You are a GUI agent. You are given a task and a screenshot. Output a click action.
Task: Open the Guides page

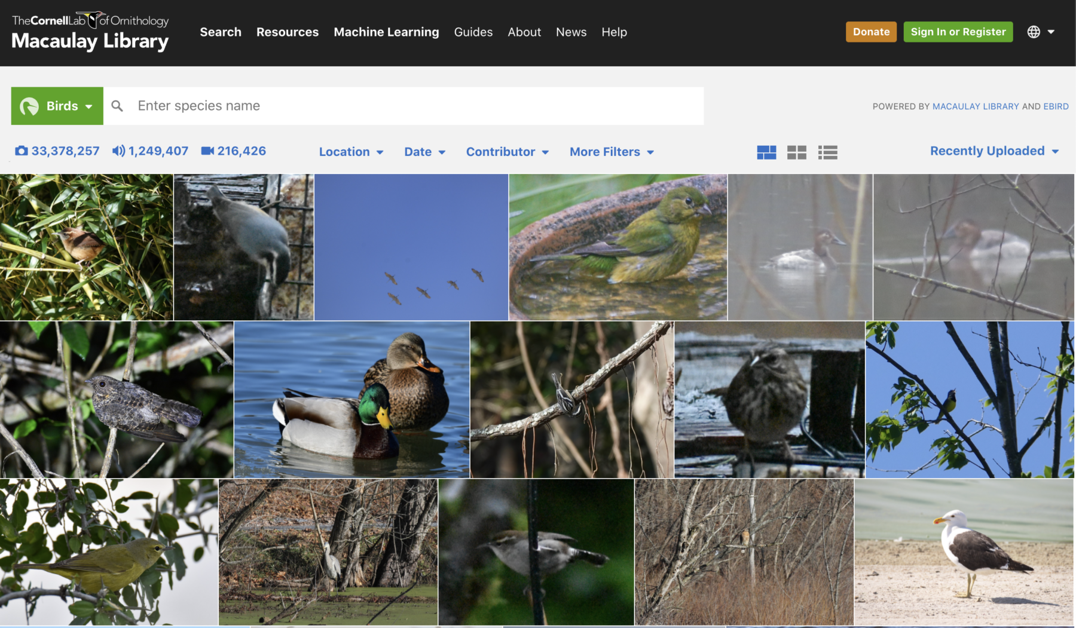click(x=473, y=32)
